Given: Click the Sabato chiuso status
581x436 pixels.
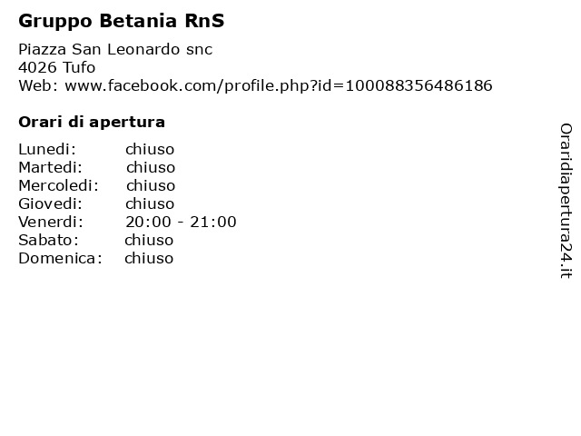Looking at the screenshot, I should pyautogui.click(x=149, y=240).
